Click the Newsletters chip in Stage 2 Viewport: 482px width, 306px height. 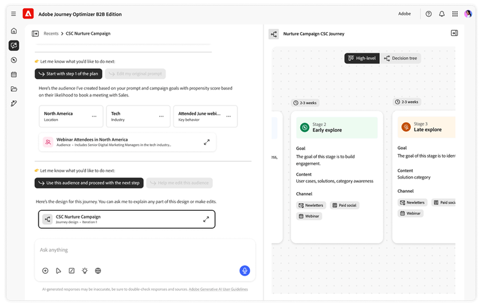tap(311, 205)
